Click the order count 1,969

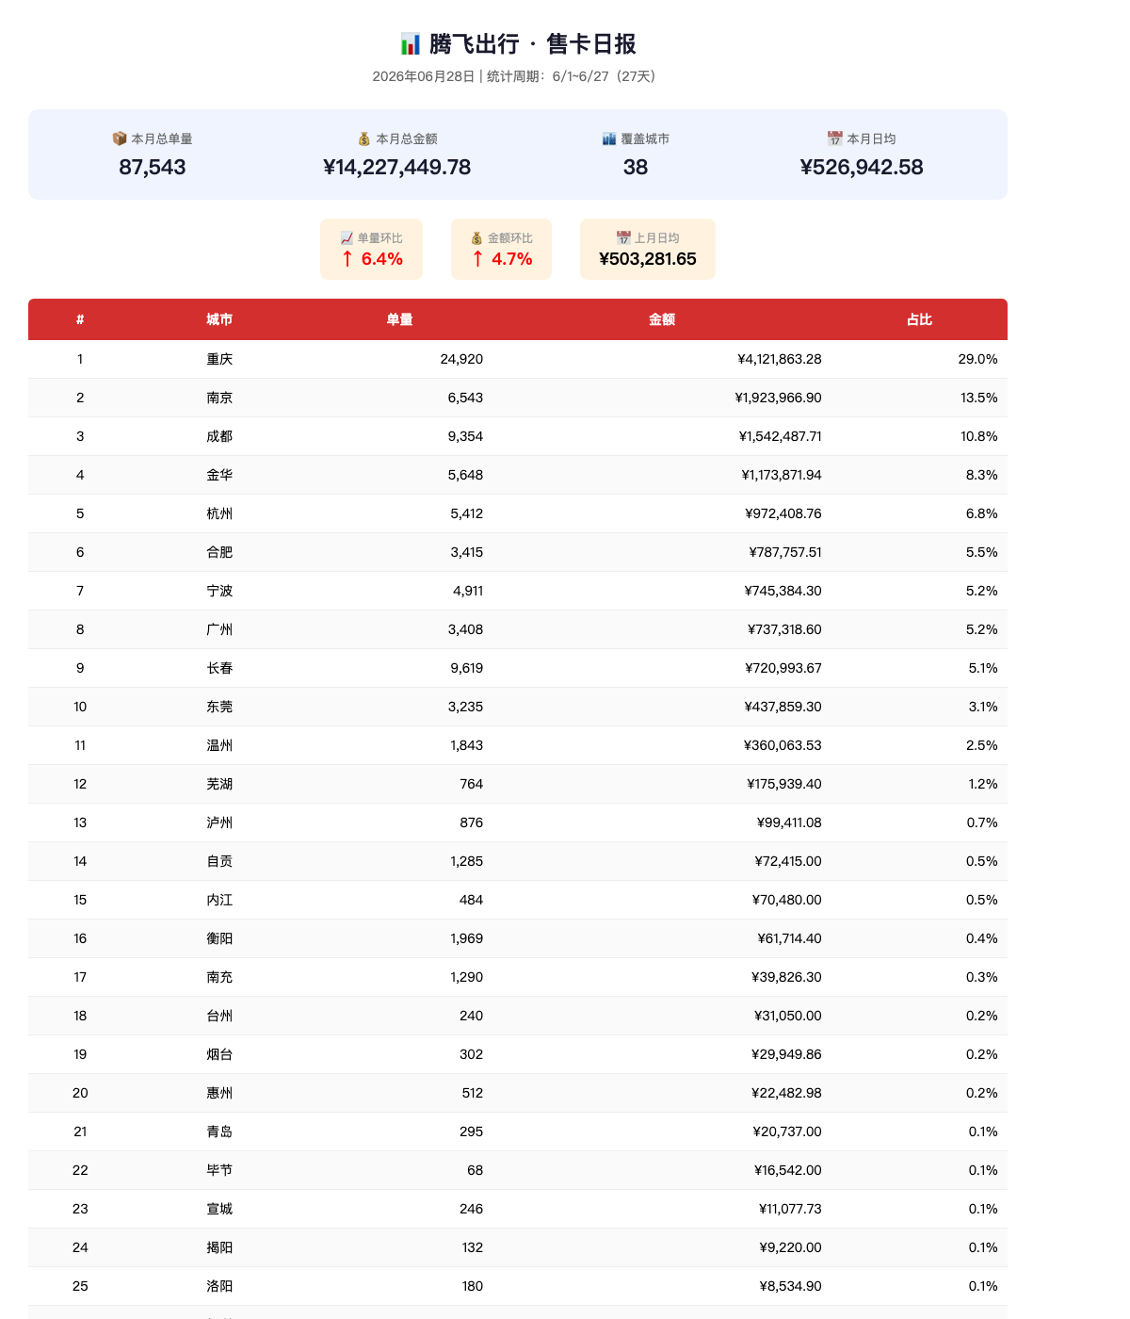466,938
